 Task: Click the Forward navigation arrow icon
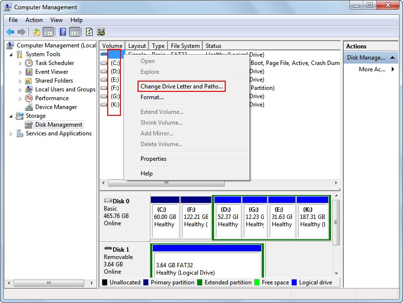coord(22,31)
